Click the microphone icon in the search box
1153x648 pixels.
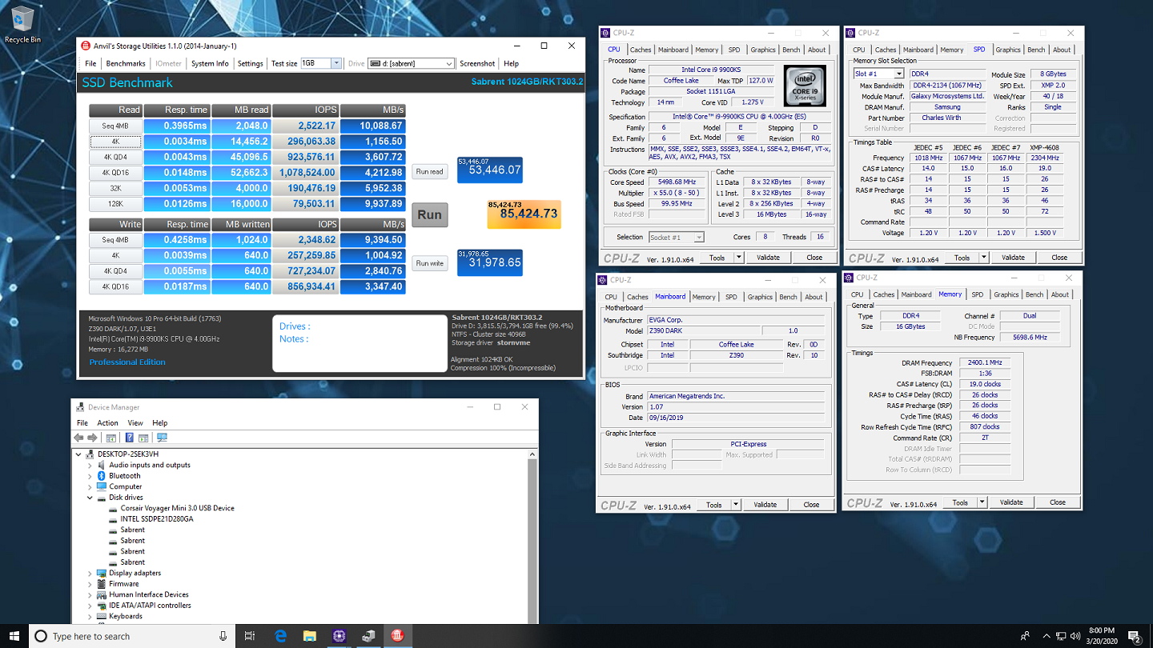pos(223,636)
